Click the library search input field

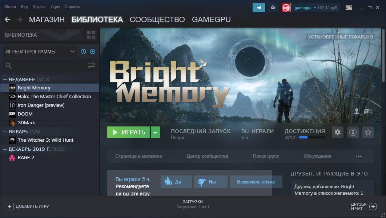tap(49, 66)
